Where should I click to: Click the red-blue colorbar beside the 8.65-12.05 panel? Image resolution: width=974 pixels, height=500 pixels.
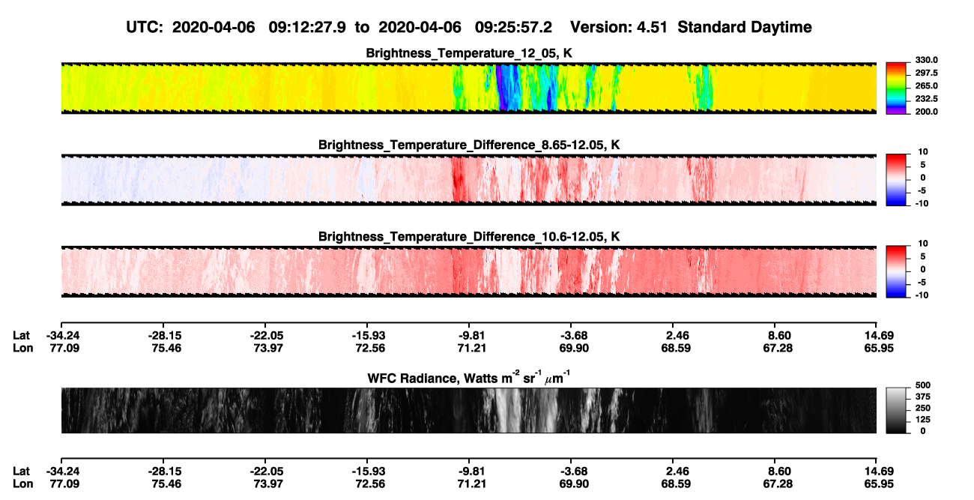[895, 180]
